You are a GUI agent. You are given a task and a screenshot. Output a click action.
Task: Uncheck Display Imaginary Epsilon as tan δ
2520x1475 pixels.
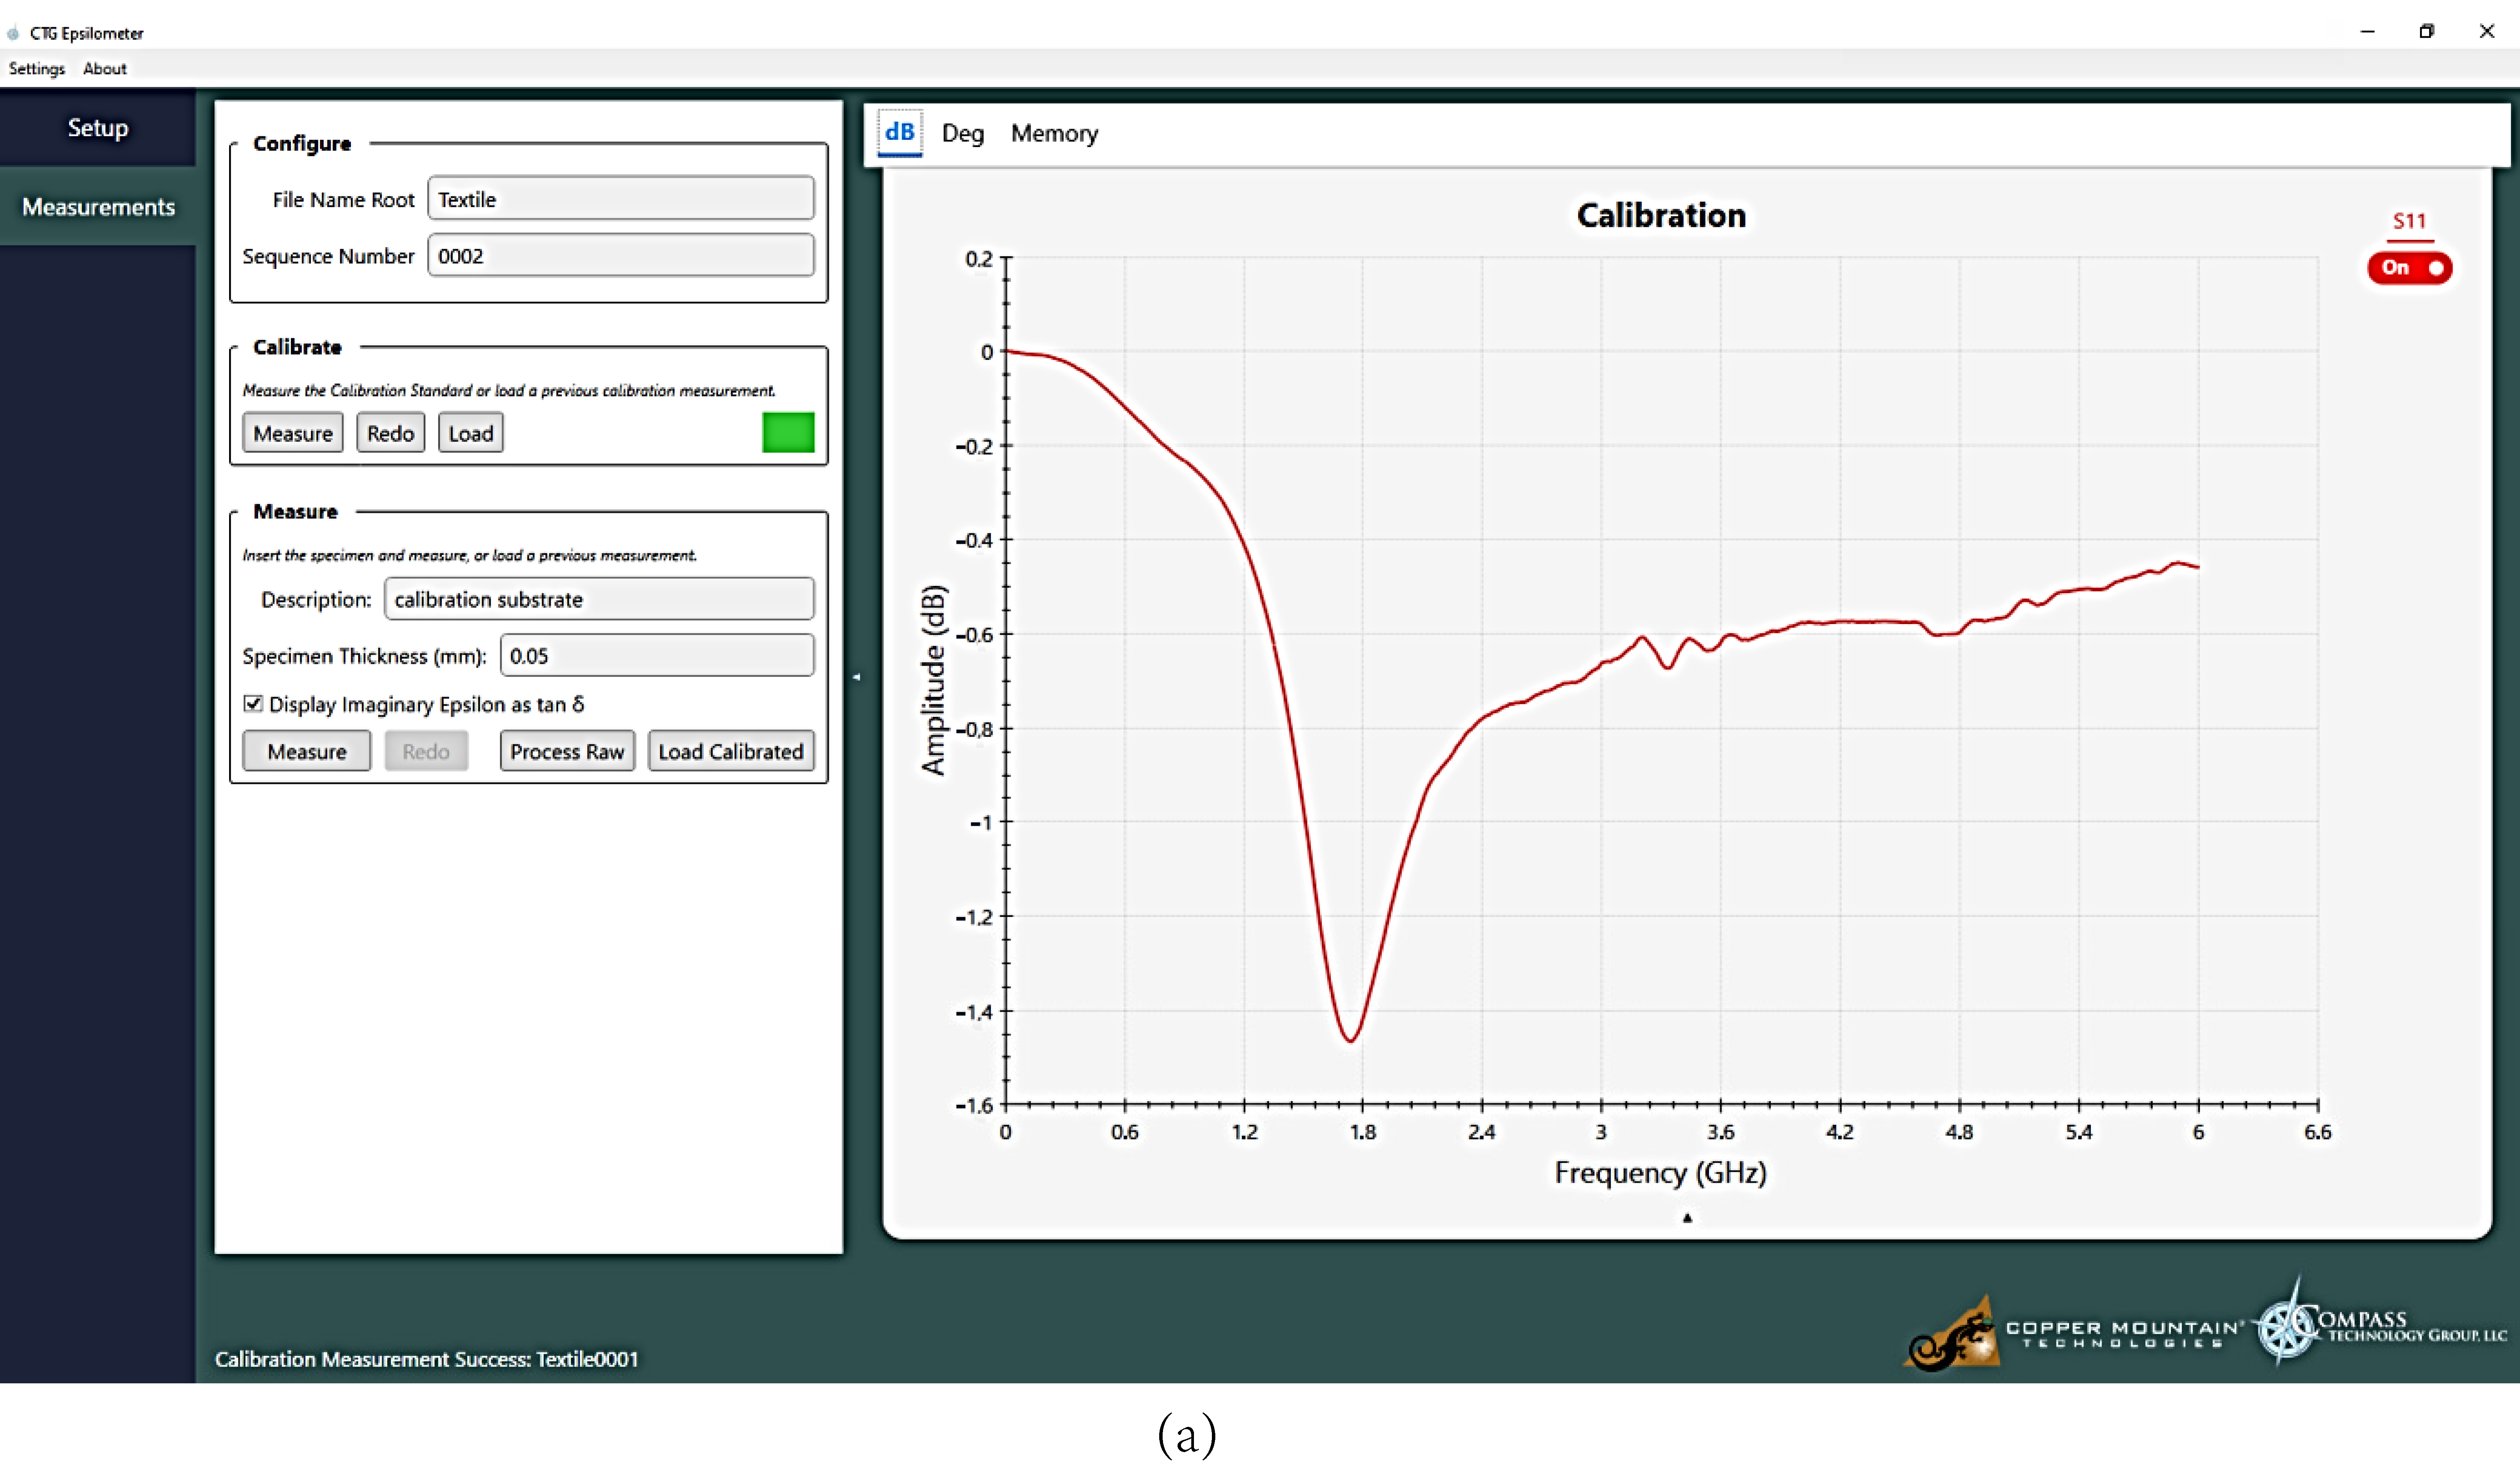point(254,704)
